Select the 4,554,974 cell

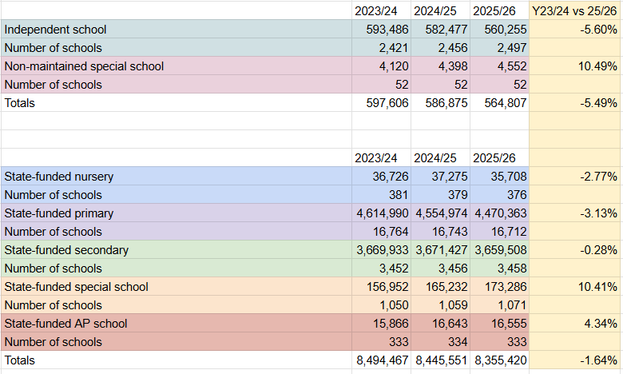tap(441, 213)
